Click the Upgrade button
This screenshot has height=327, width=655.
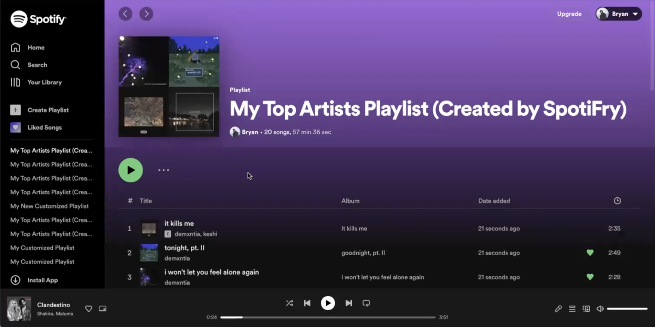pos(569,14)
